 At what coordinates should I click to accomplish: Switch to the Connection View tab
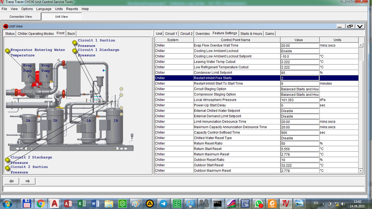tap(21, 17)
